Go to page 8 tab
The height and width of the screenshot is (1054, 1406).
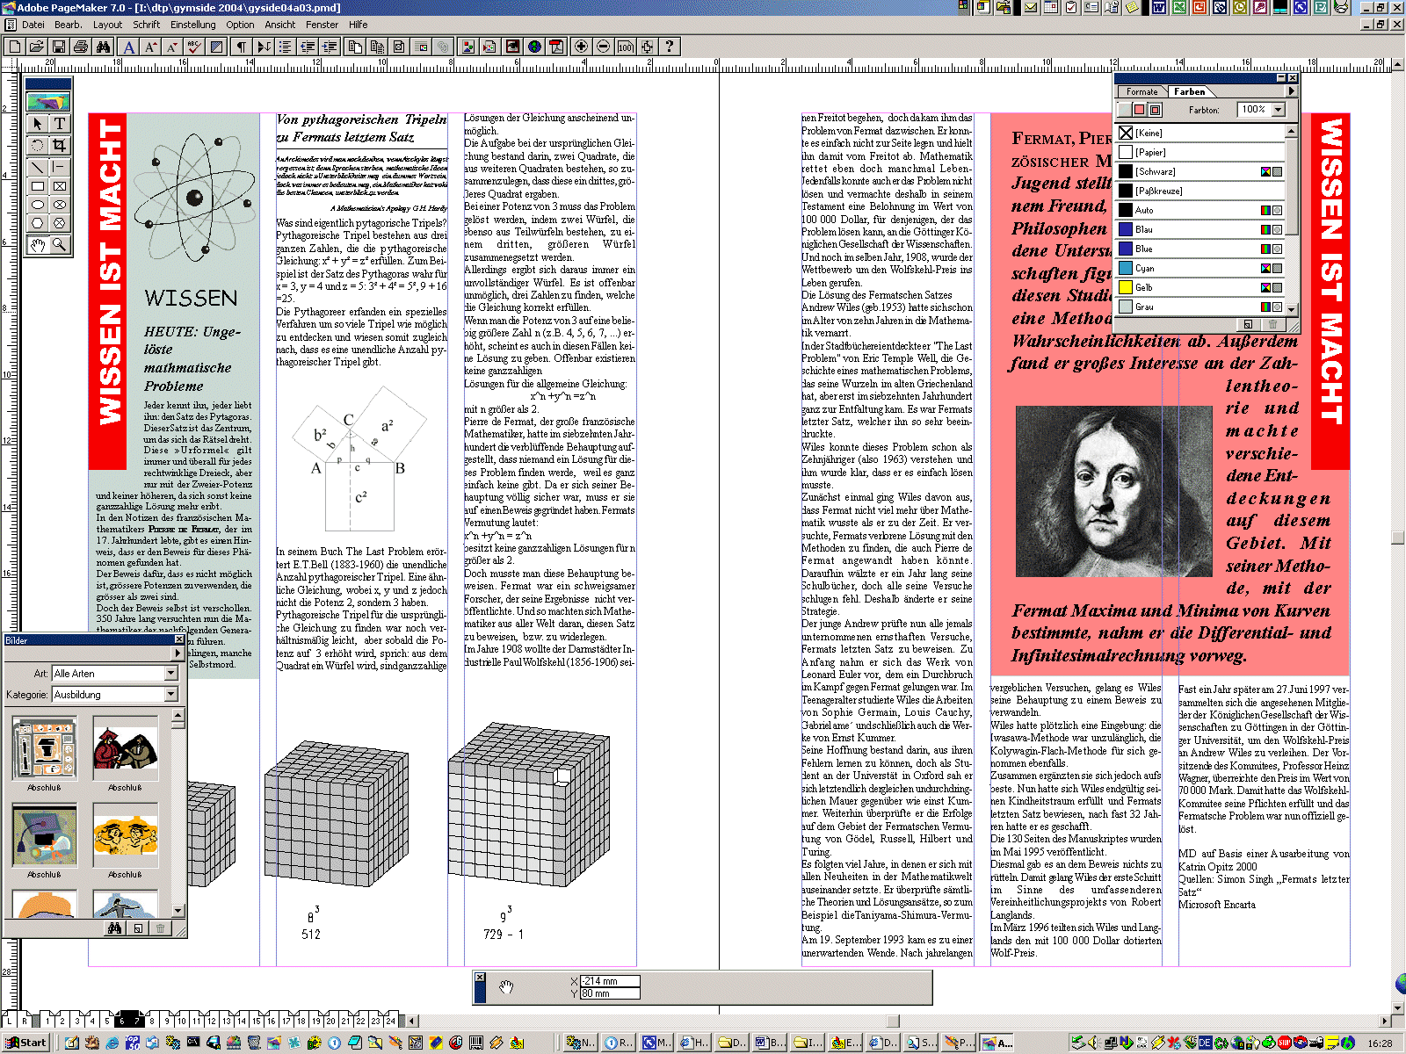pos(151,1021)
